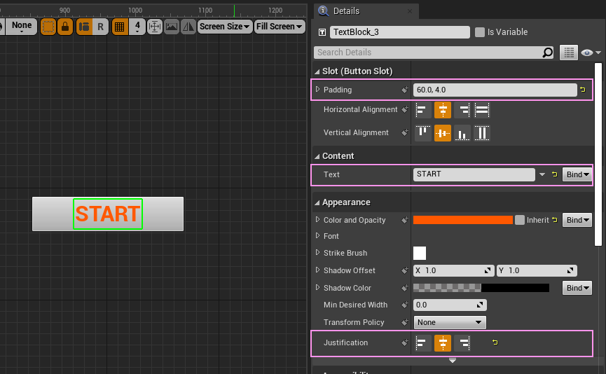Set Vertical Alignment to top
Screen dimensions: 606x374
[x=423, y=133]
